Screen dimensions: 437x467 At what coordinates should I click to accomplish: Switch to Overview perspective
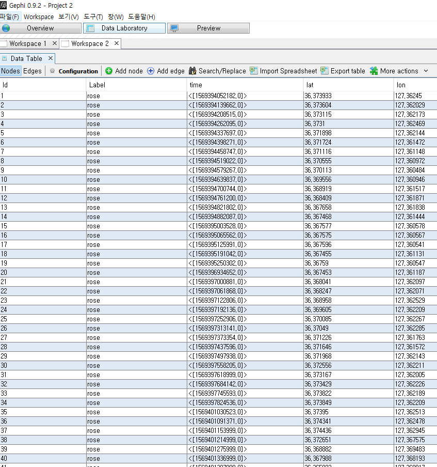click(x=40, y=28)
